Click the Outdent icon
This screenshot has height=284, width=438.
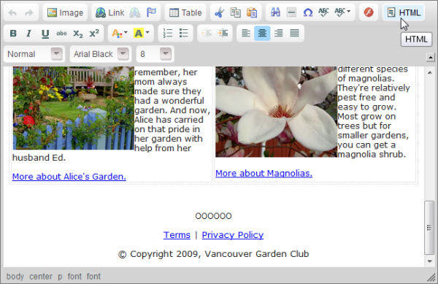(x=207, y=34)
